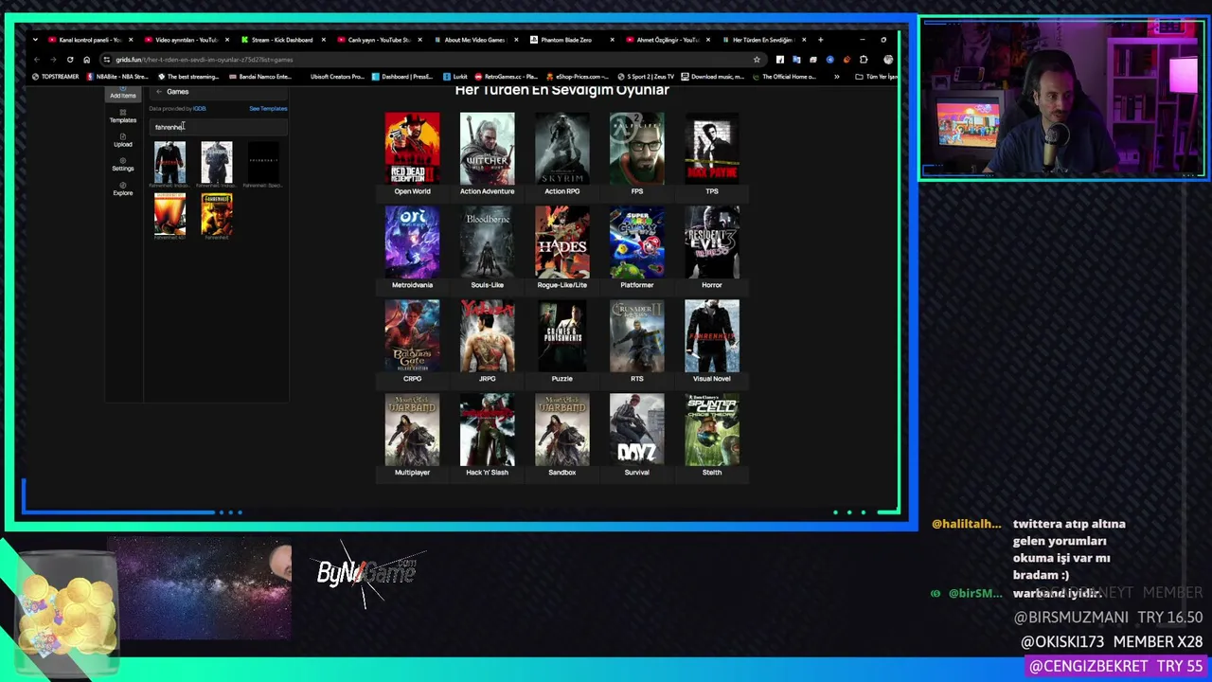Image resolution: width=1212 pixels, height=682 pixels.
Task: Open the browser extensions puzzle icon
Action: 863,60
